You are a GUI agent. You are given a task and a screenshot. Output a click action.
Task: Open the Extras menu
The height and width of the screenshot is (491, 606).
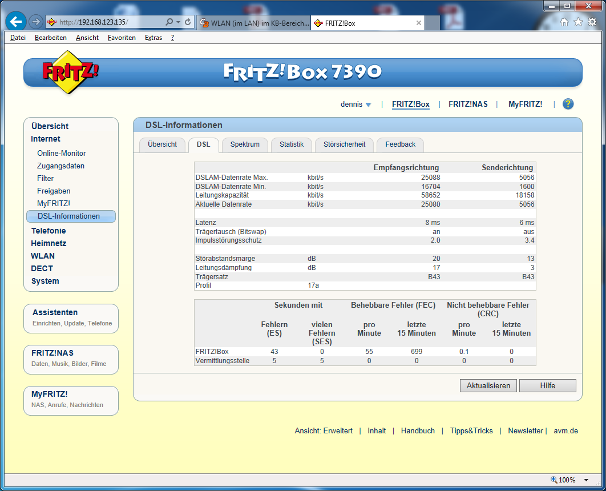tap(153, 38)
